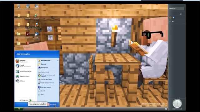The image size is (200, 112).
Task: Click Thunderbird icon in sidebar launcher
Action: [173, 18]
